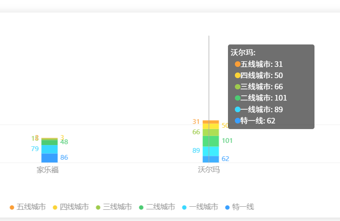
Task: Click tooltip row 四线城市: 50
Action: coord(259,76)
